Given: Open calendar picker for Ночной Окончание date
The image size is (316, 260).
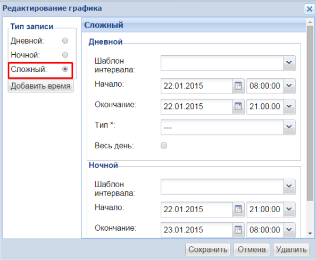Looking at the screenshot, I should pyautogui.click(x=238, y=230).
